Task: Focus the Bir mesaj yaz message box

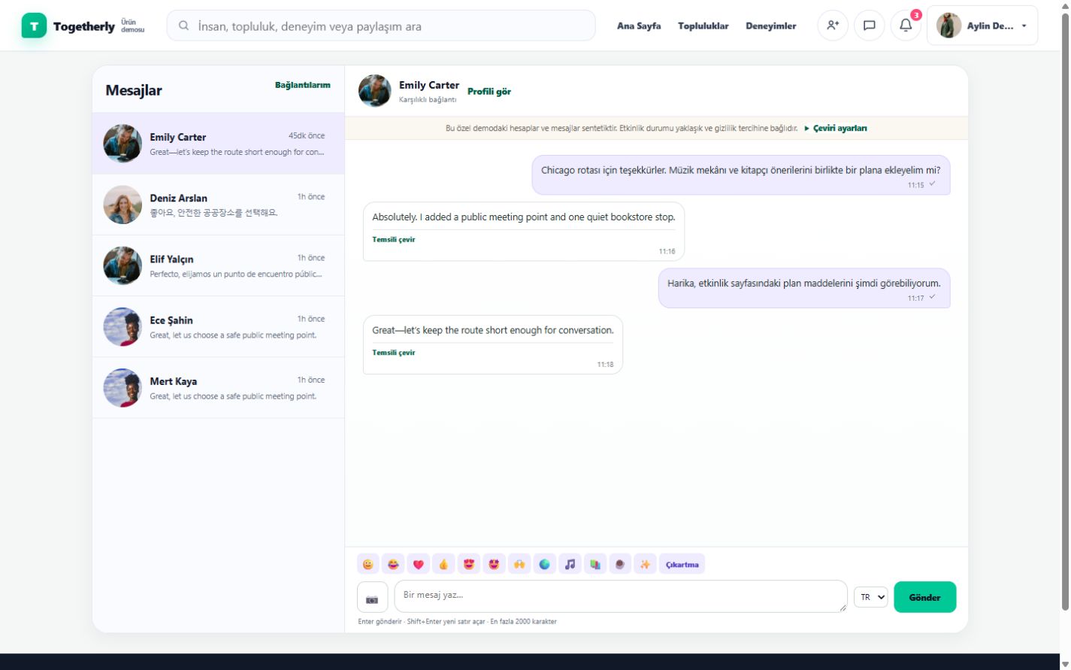Action: click(621, 596)
